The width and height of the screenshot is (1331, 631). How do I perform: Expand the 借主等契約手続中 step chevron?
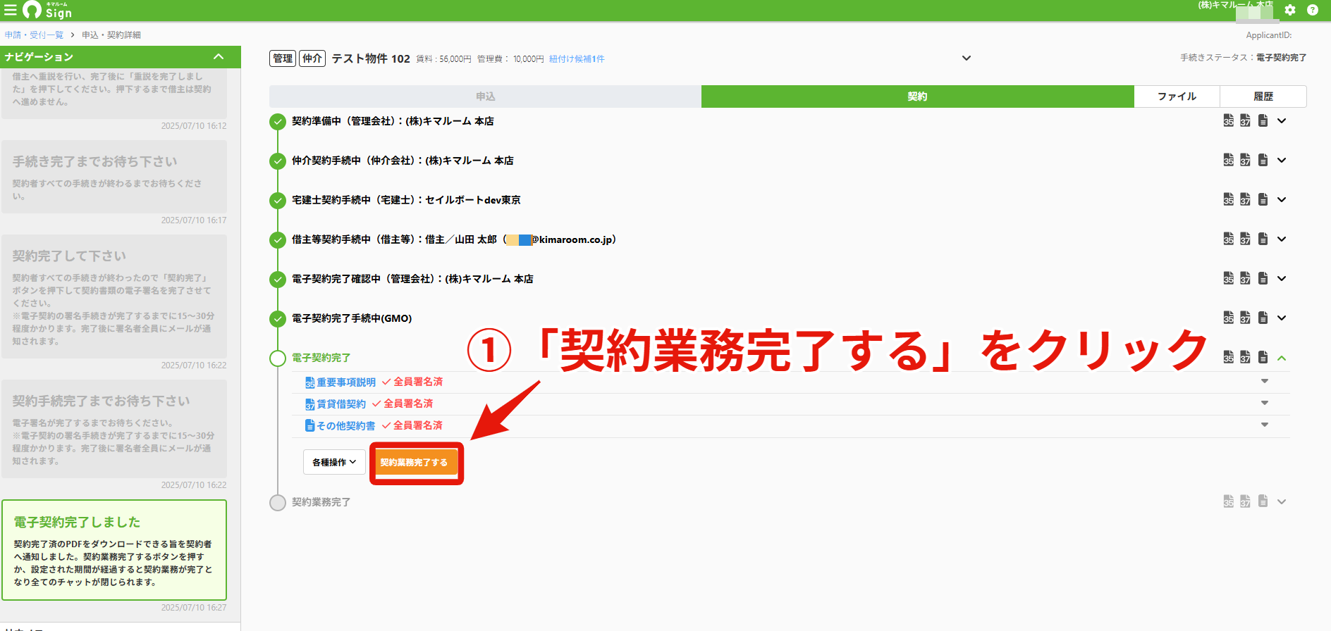point(1282,239)
